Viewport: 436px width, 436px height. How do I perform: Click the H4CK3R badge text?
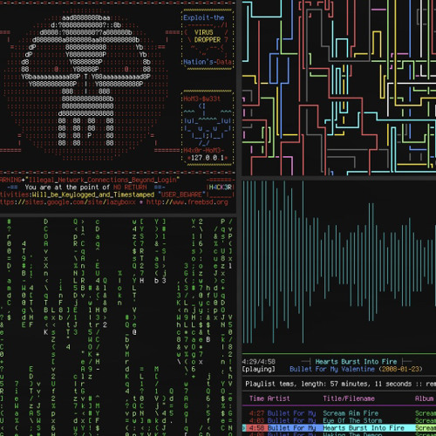click(x=221, y=187)
